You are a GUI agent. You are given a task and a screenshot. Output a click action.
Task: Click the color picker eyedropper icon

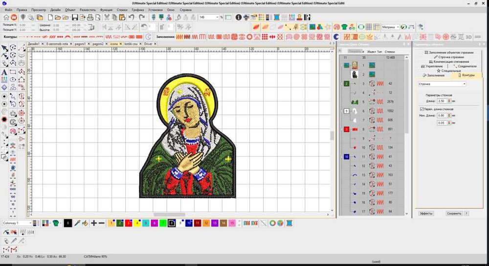tap(77, 223)
